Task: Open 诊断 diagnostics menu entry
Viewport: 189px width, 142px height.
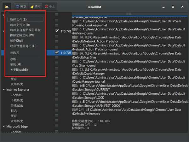Action: [x=13, y=59]
